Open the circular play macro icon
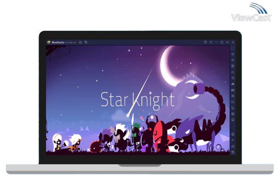The width and height of the screenshot is (277, 190). (233, 78)
